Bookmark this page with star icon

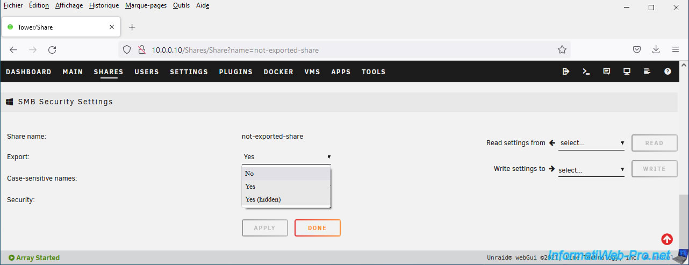[x=562, y=50]
